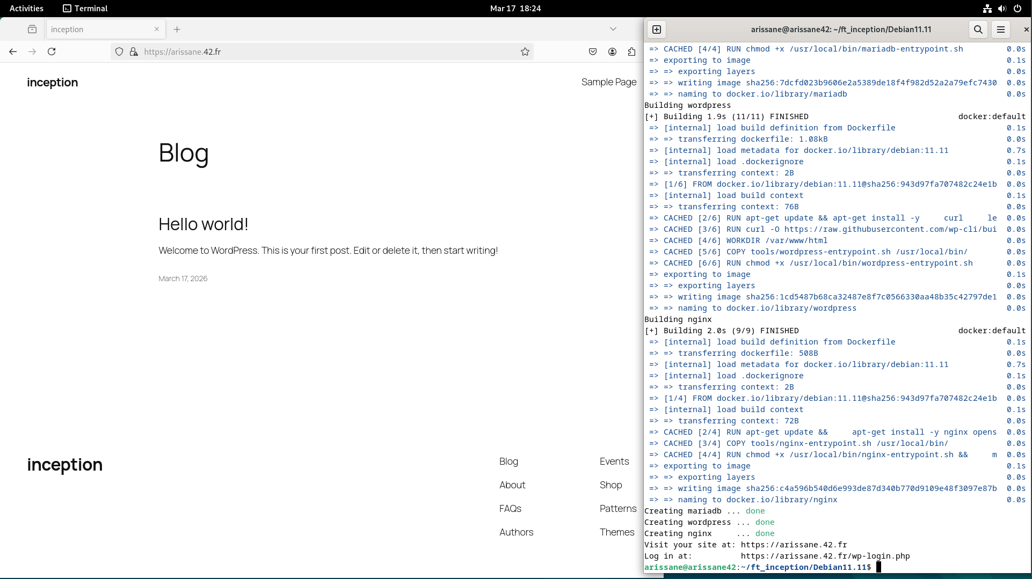Viewport: 1032px width, 579px height.
Task: Open Authors footer link
Action: click(516, 532)
